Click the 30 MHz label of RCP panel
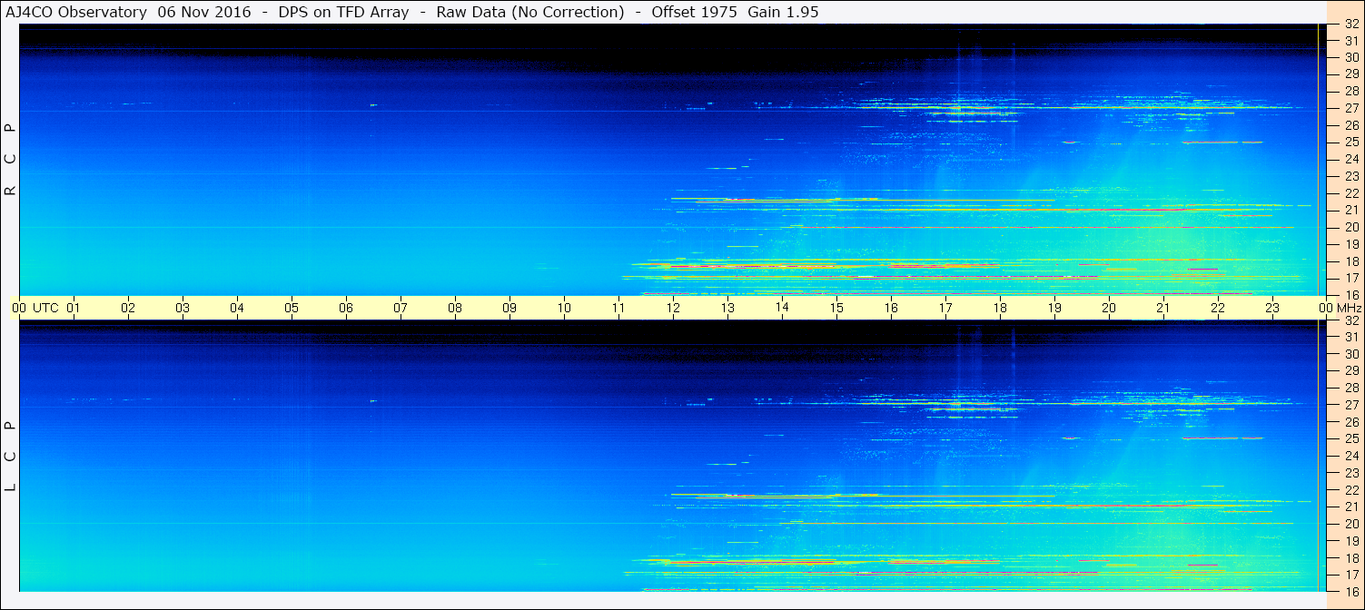Image resolution: width=1365 pixels, height=610 pixels. pyautogui.click(x=1351, y=57)
